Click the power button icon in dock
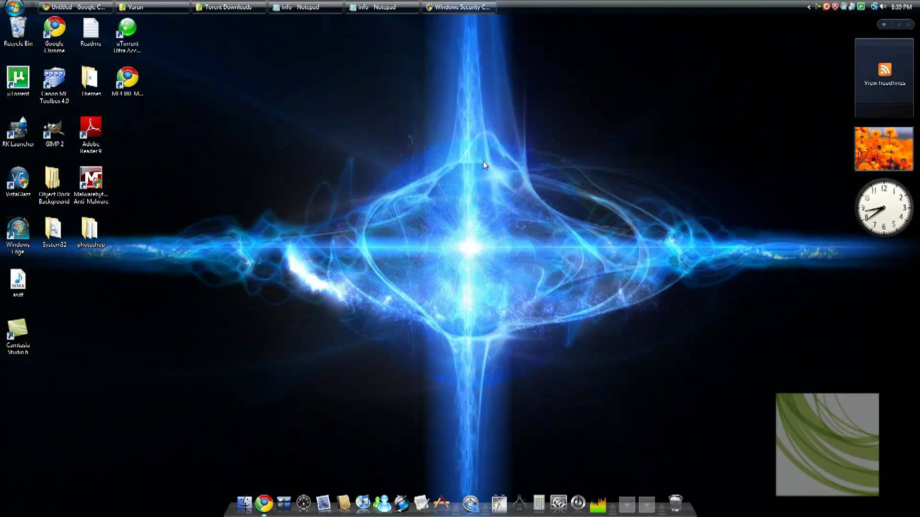This screenshot has height=517, width=920. [x=578, y=502]
